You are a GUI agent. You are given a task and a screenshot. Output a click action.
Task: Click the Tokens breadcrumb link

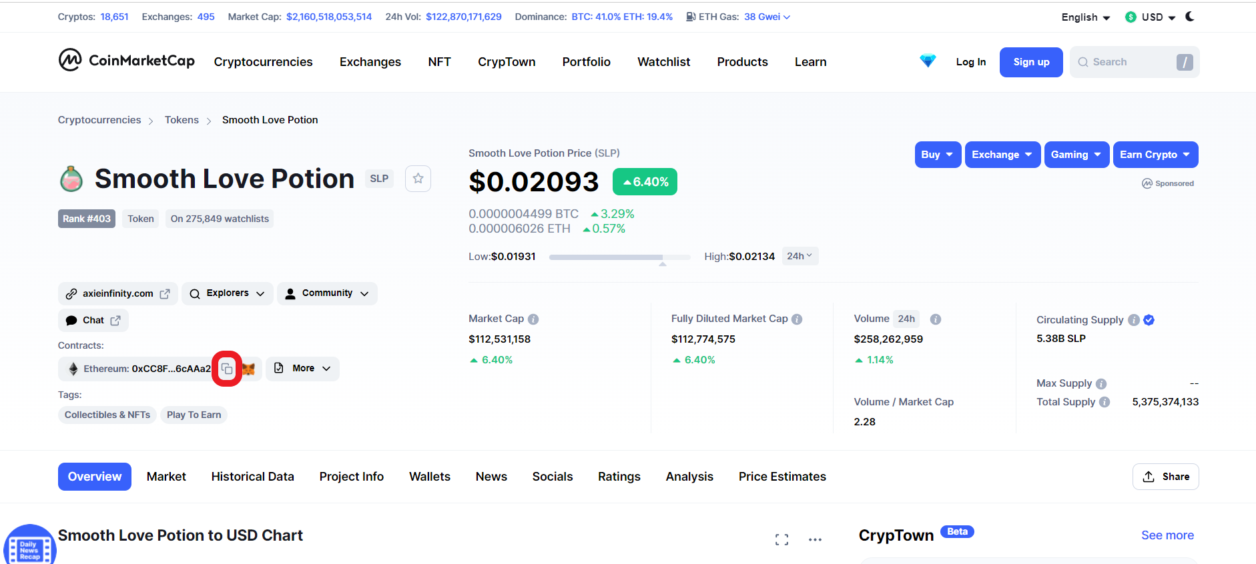pyautogui.click(x=182, y=120)
